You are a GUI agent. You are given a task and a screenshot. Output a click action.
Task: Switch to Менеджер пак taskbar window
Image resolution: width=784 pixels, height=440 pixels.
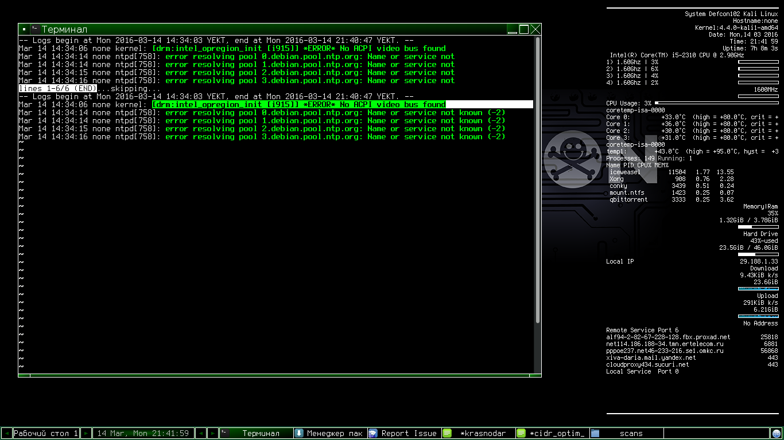(330, 434)
